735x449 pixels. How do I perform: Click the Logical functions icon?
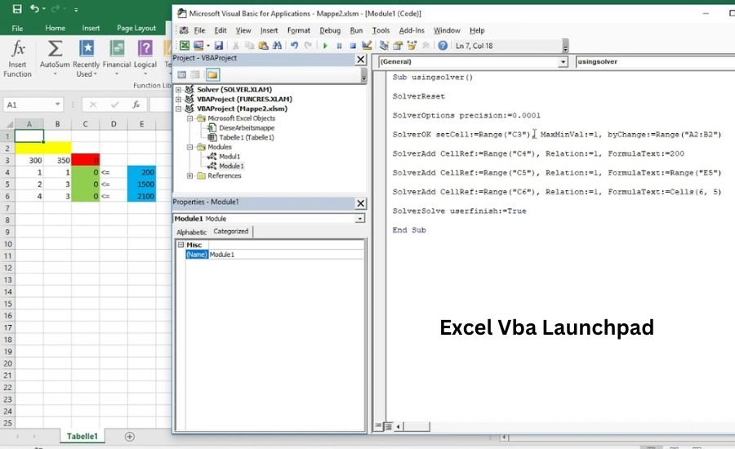click(145, 48)
